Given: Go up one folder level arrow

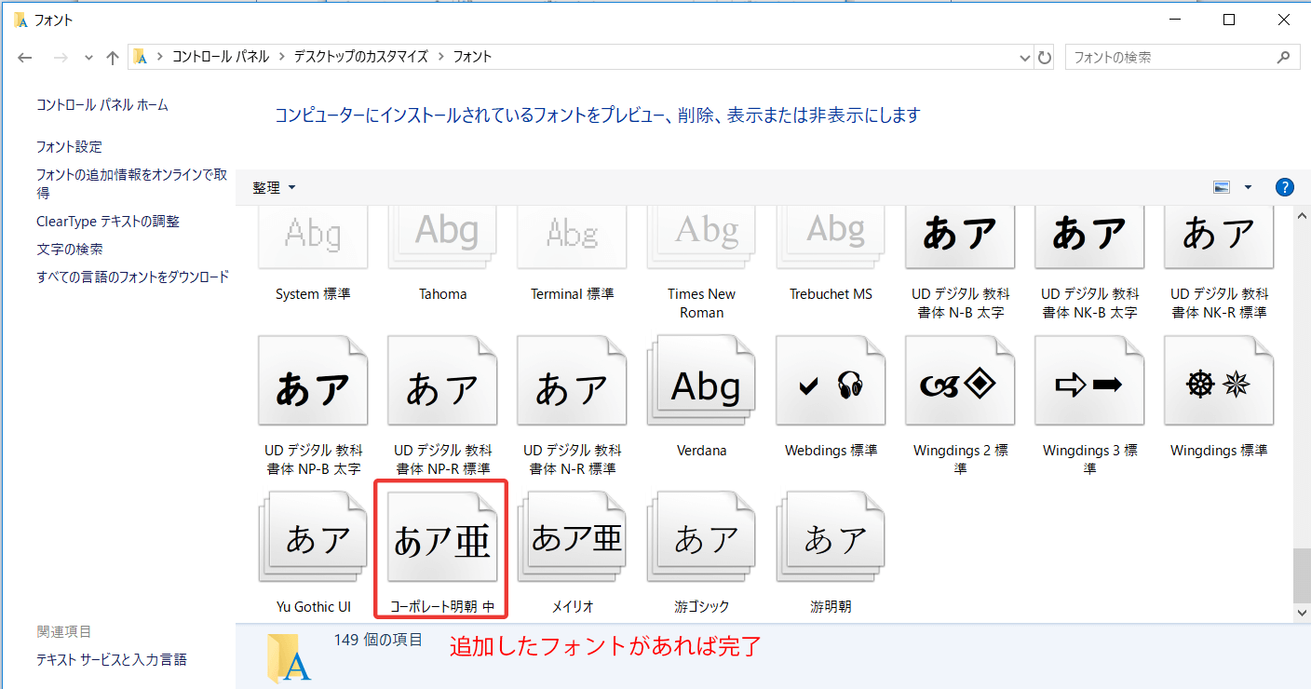Looking at the screenshot, I should click(x=113, y=57).
